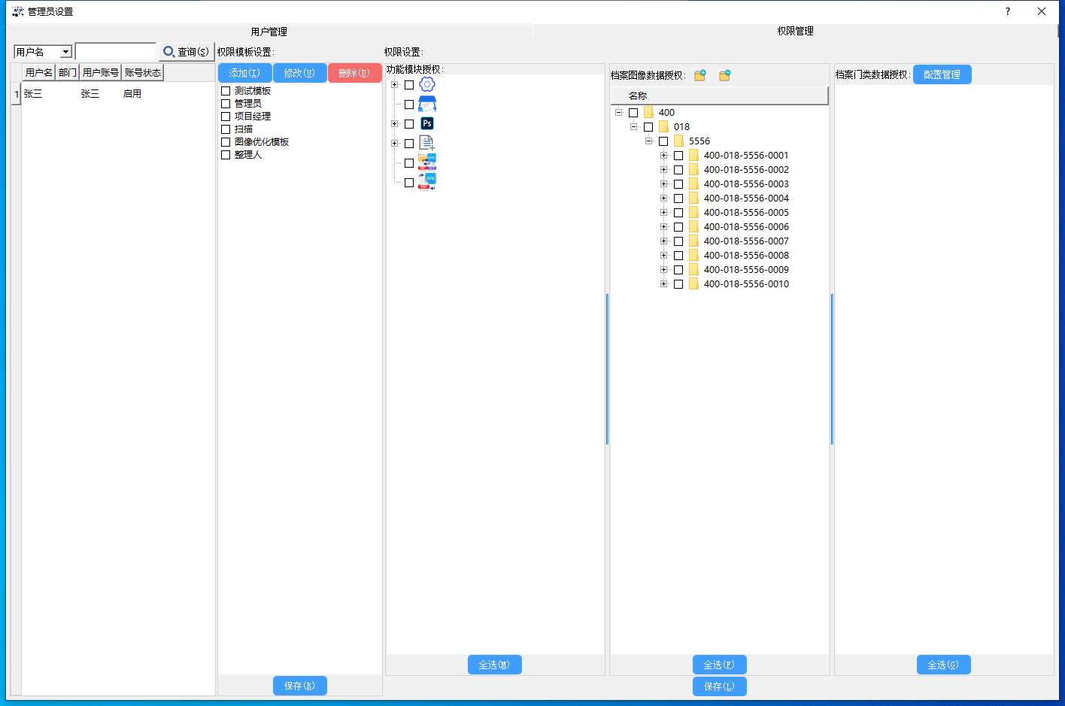Click the search text box beside 查询

[116, 52]
